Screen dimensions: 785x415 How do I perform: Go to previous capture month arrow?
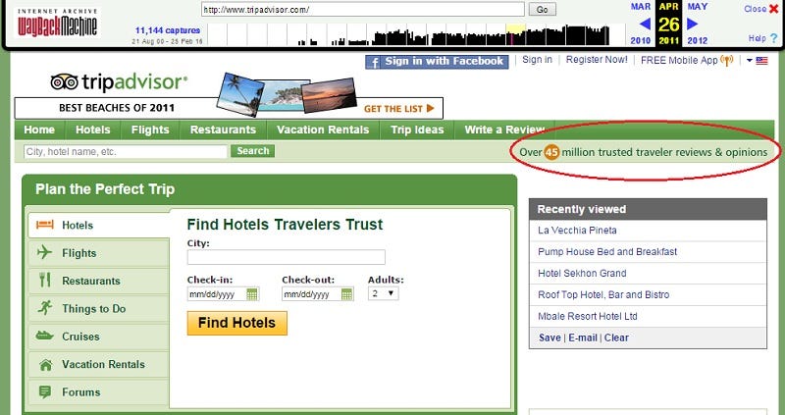[645, 24]
